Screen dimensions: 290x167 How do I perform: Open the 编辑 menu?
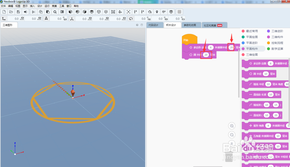click(10, 6)
